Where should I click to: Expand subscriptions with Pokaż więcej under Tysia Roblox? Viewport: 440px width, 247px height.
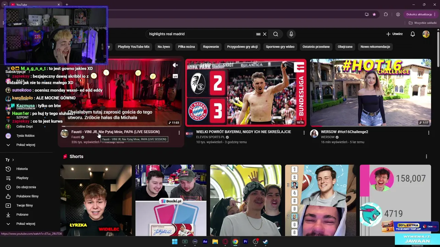26,145
